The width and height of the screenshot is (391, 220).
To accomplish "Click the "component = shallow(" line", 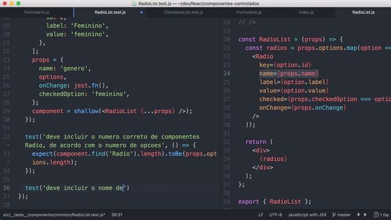I will [x=112, y=111].
